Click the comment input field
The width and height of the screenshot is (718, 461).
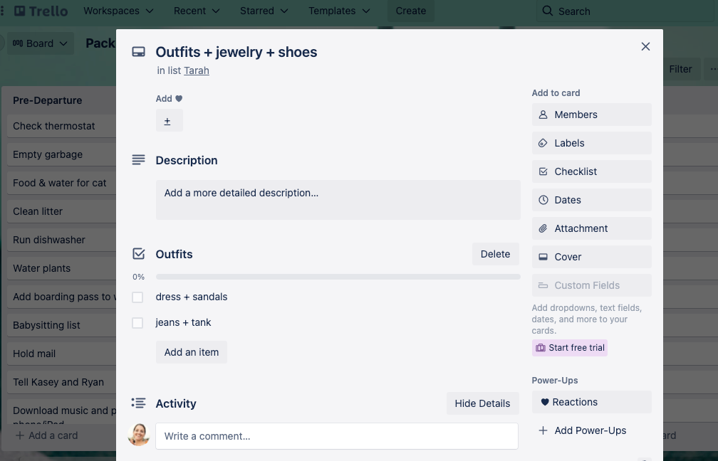click(337, 435)
